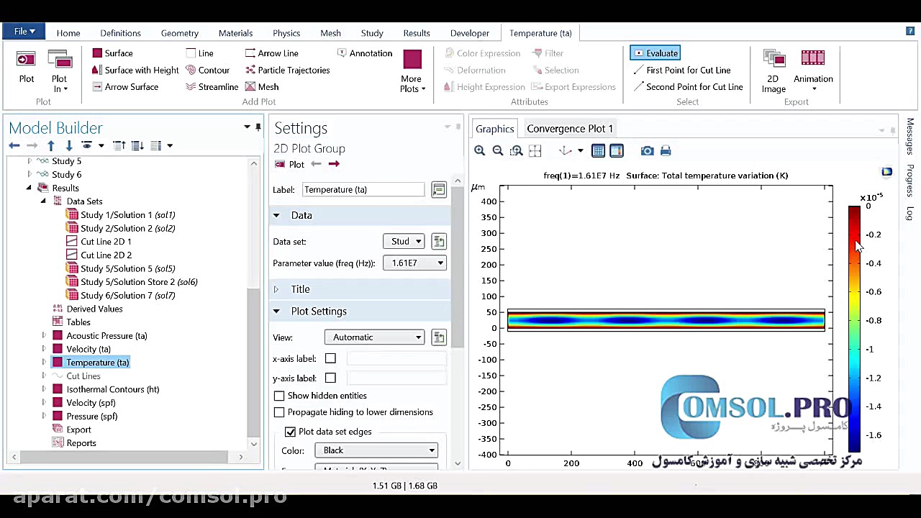Click the Plot In button

60,71
